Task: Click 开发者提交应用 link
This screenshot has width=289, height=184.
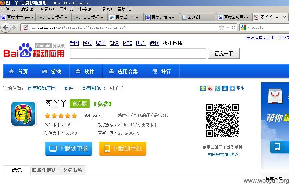Action: click(x=260, y=38)
